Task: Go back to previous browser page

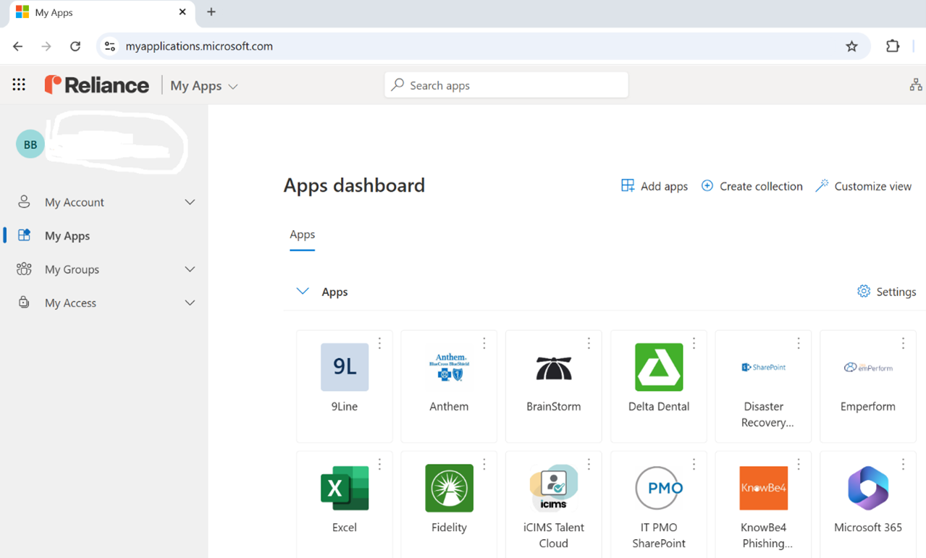Action: pos(18,46)
